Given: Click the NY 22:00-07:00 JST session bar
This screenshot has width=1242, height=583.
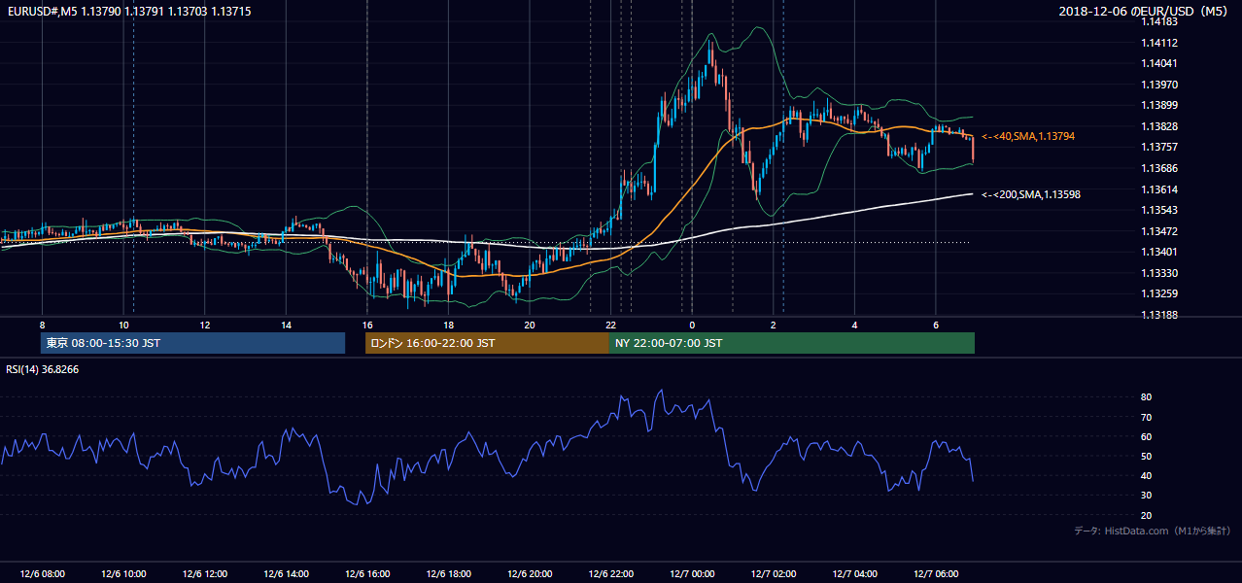Looking at the screenshot, I should (x=792, y=343).
